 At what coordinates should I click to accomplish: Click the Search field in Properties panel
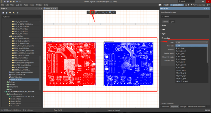(185, 17)
